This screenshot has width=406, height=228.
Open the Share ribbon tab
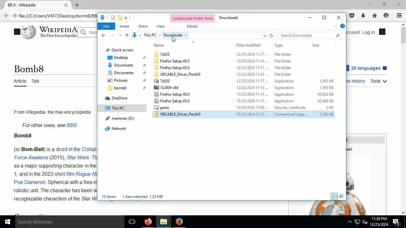(x=143, y=26)
